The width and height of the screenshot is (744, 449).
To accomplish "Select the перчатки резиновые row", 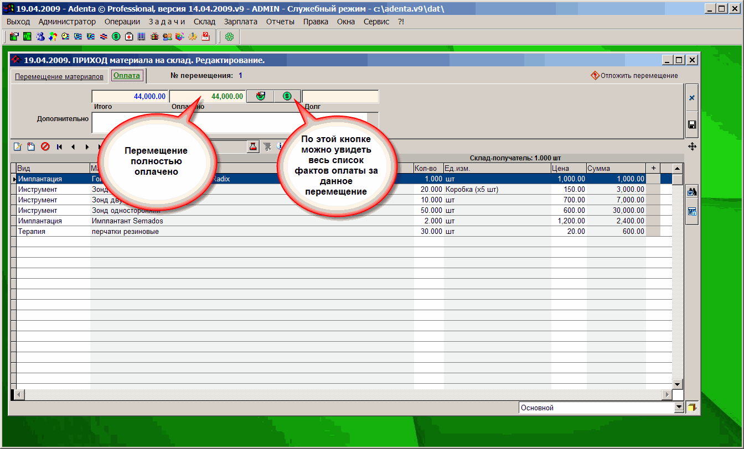I will pos(125,232).
